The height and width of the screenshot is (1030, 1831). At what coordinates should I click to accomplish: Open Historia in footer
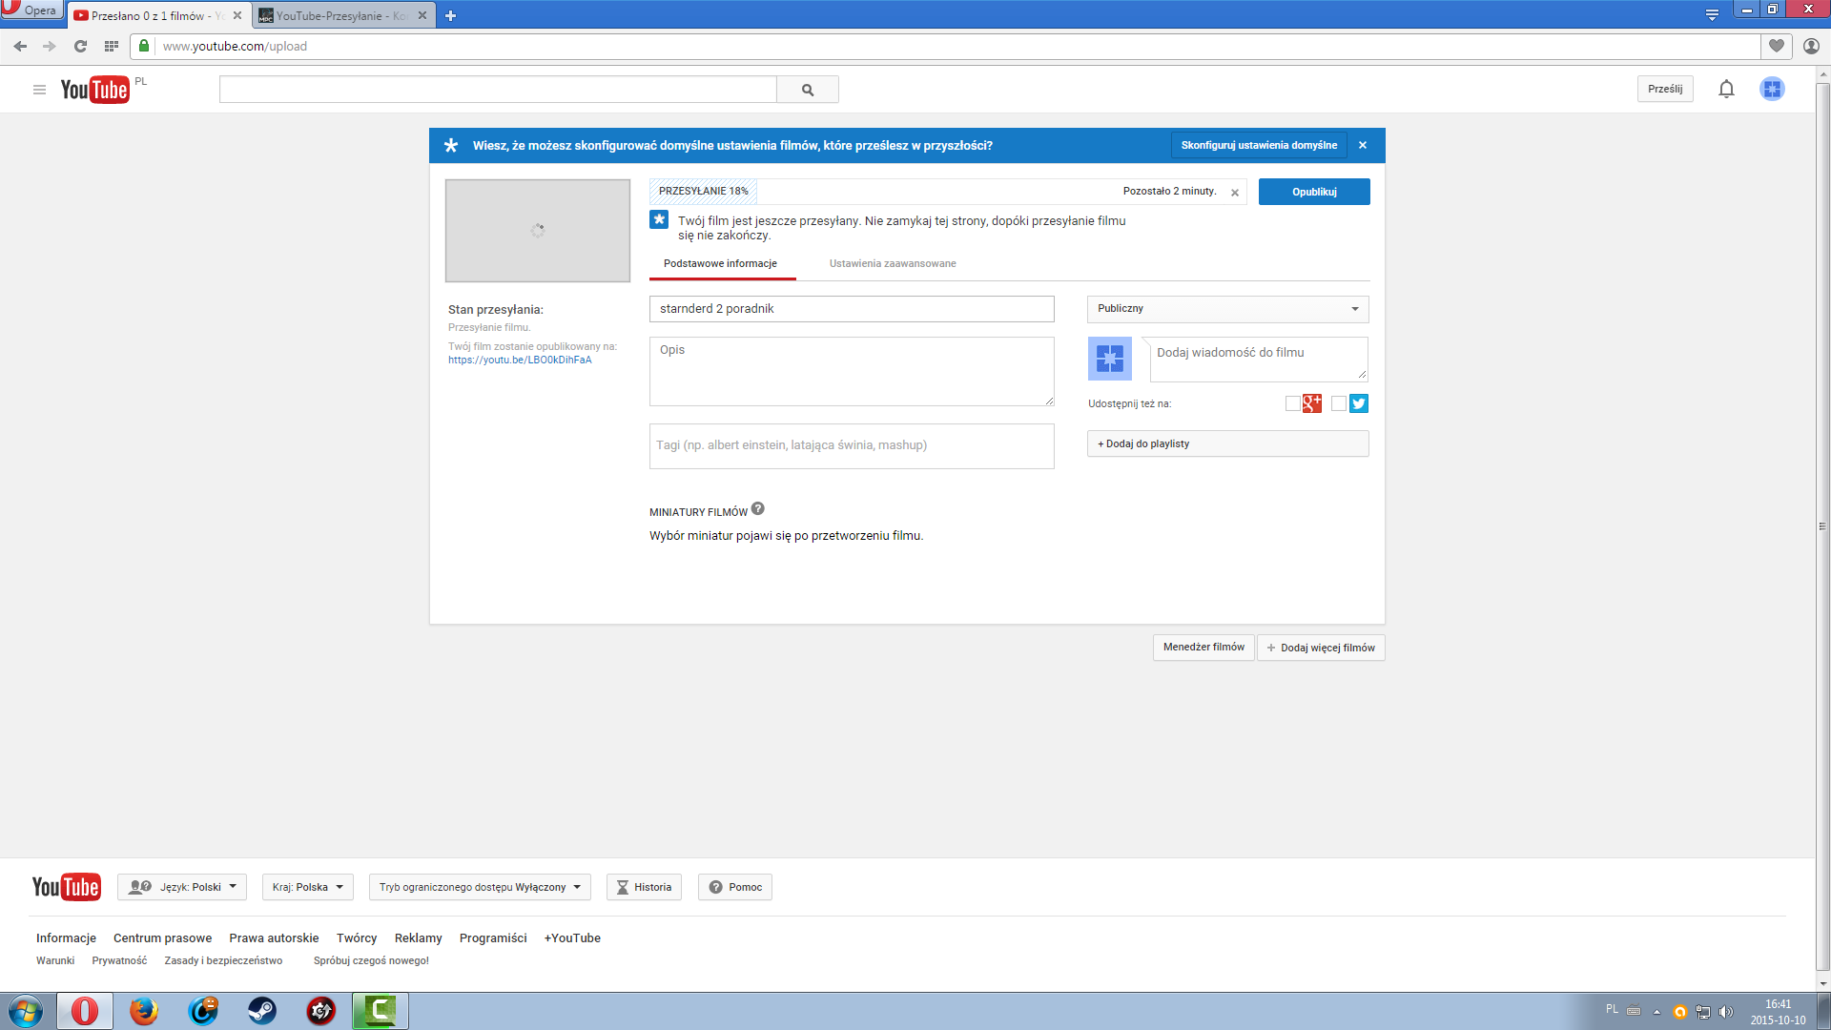point(644,887)
